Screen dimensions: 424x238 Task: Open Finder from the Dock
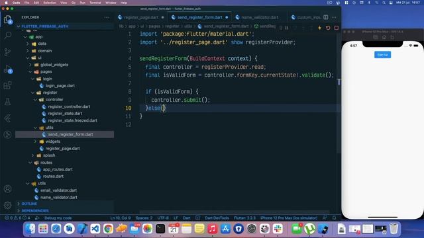pos(30,229)
